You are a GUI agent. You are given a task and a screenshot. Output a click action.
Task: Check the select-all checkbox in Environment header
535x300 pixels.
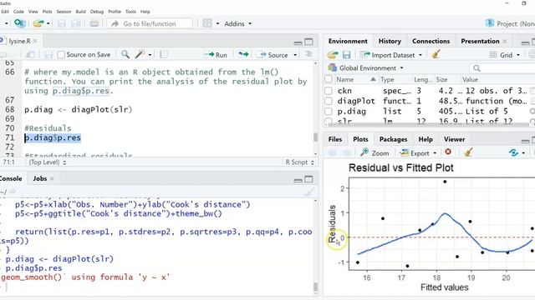(x=329, y=79)
